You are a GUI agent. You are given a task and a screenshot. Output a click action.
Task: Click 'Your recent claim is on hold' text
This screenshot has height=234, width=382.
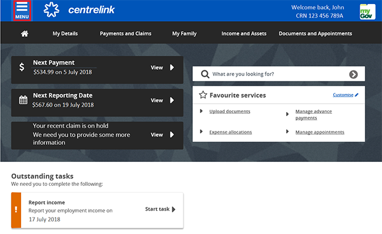71,126
